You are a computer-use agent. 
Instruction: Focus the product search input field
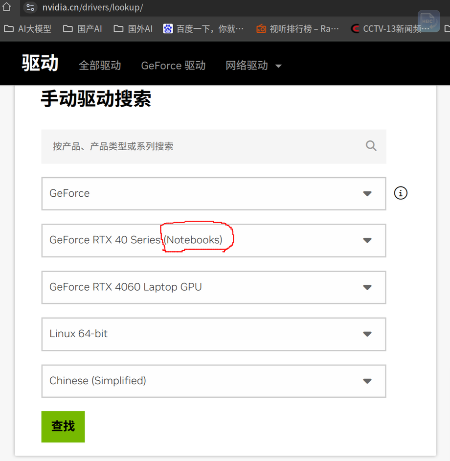point(214,146)
